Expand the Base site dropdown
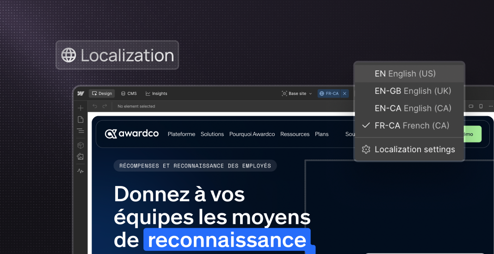Viewport: 494px width, 254px height. pos(297,93)
